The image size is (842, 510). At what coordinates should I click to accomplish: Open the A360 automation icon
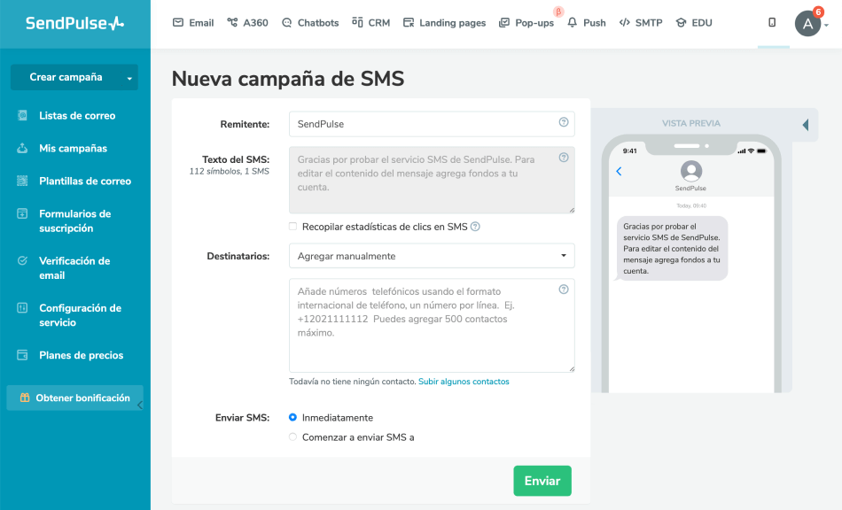tap(232, 22)
